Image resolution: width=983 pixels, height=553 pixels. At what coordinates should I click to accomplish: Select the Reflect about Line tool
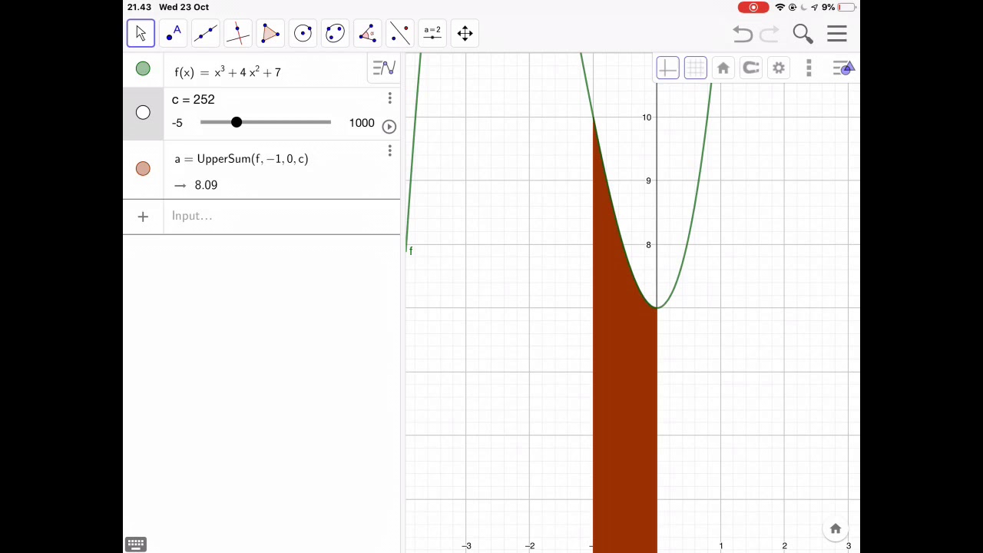[399, 33]
